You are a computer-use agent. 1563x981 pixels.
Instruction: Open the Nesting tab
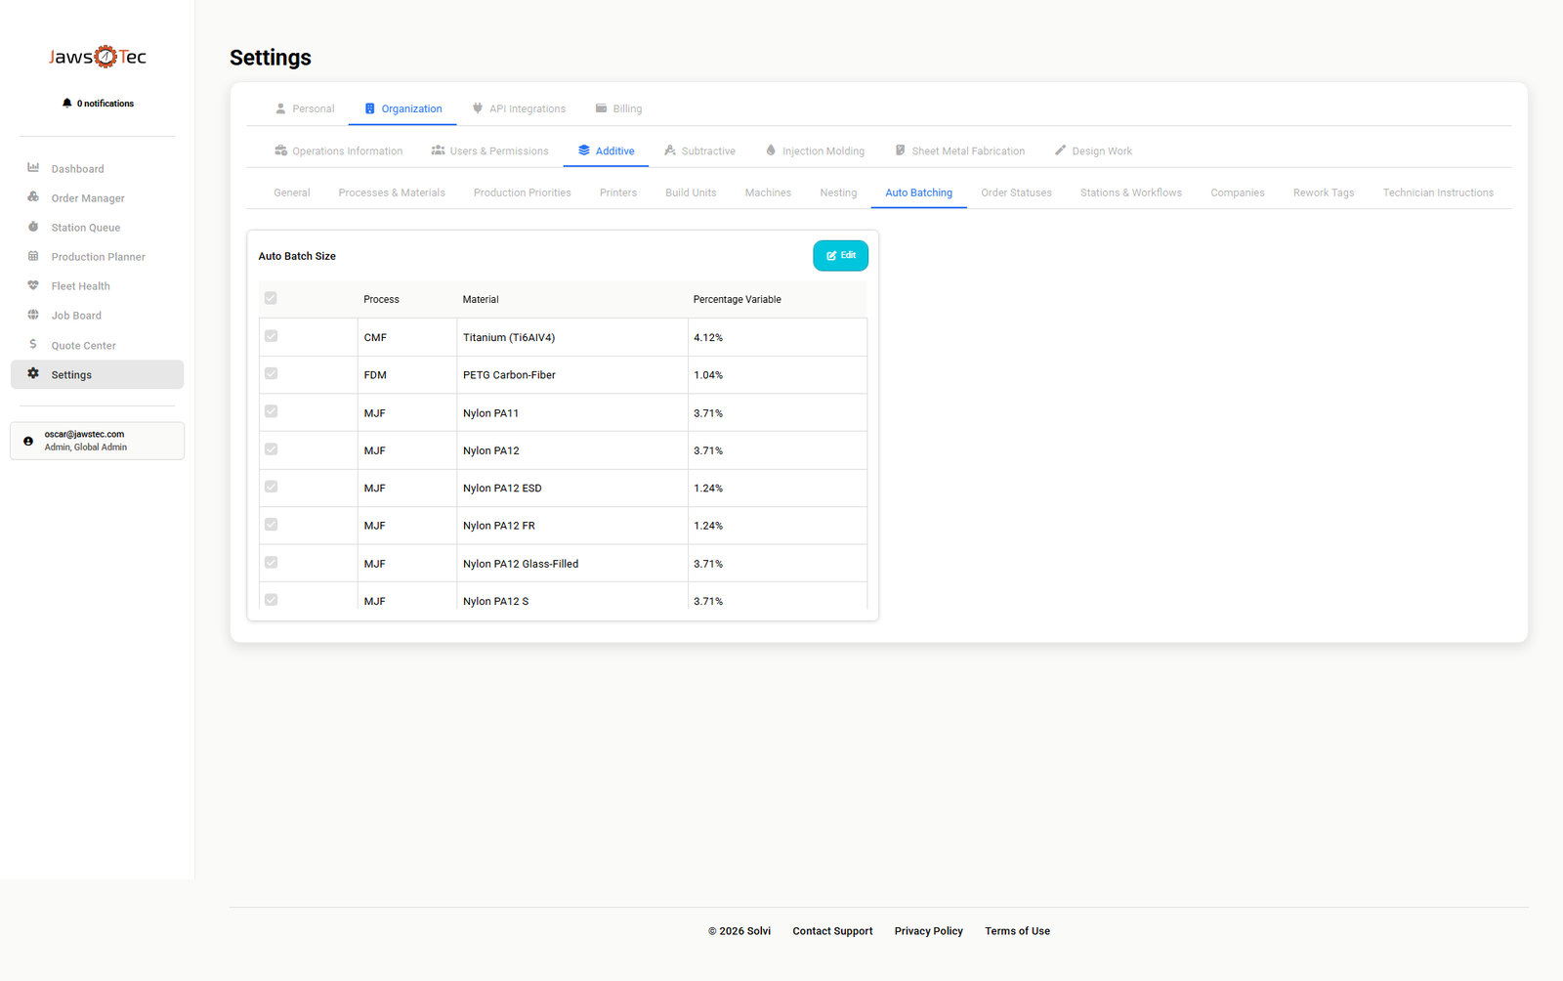(838, 192)
